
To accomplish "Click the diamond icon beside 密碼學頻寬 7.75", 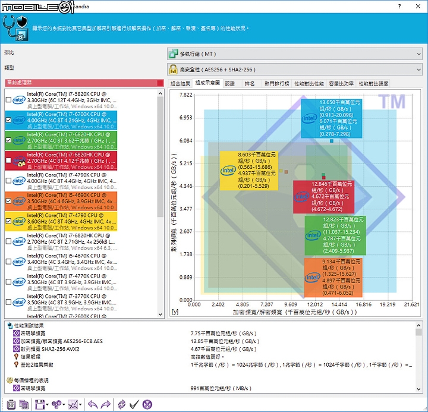I will 17,333.
